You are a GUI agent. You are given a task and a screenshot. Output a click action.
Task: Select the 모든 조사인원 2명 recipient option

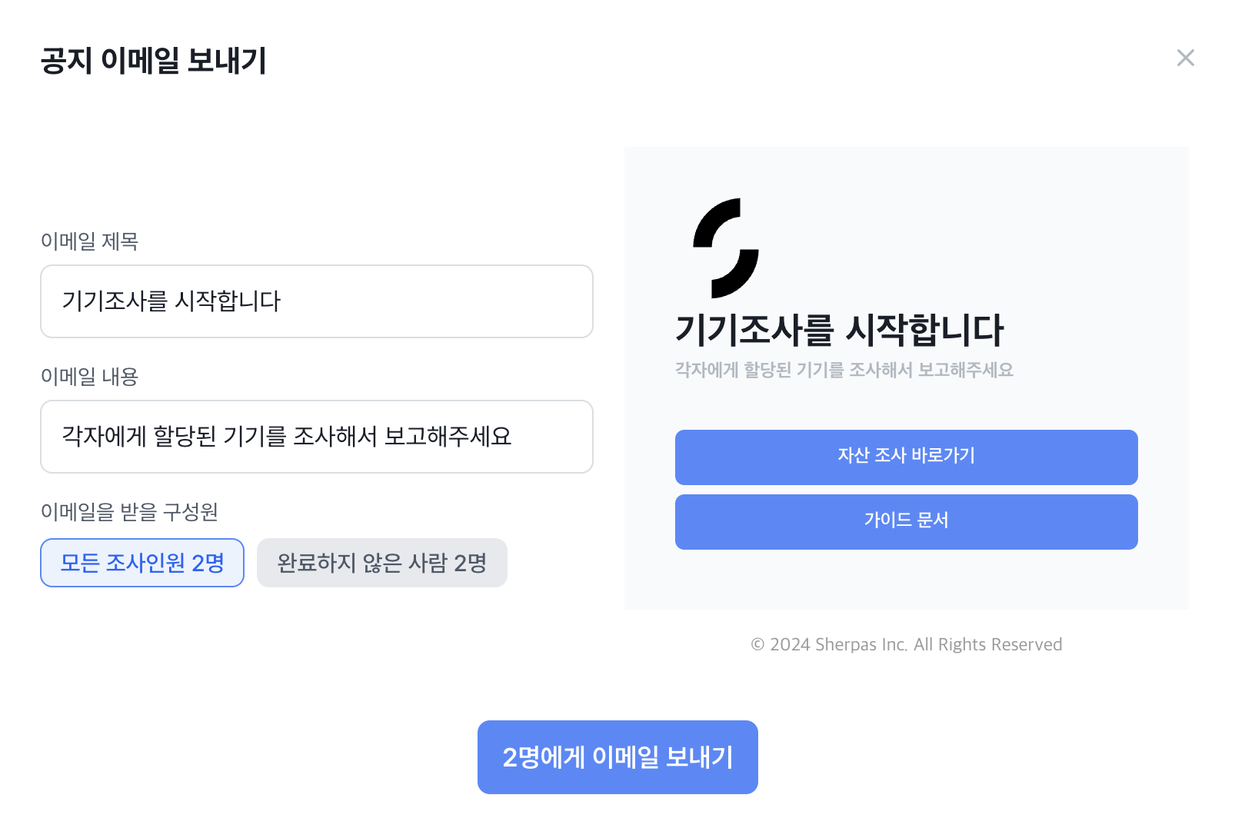coord(142,563)
